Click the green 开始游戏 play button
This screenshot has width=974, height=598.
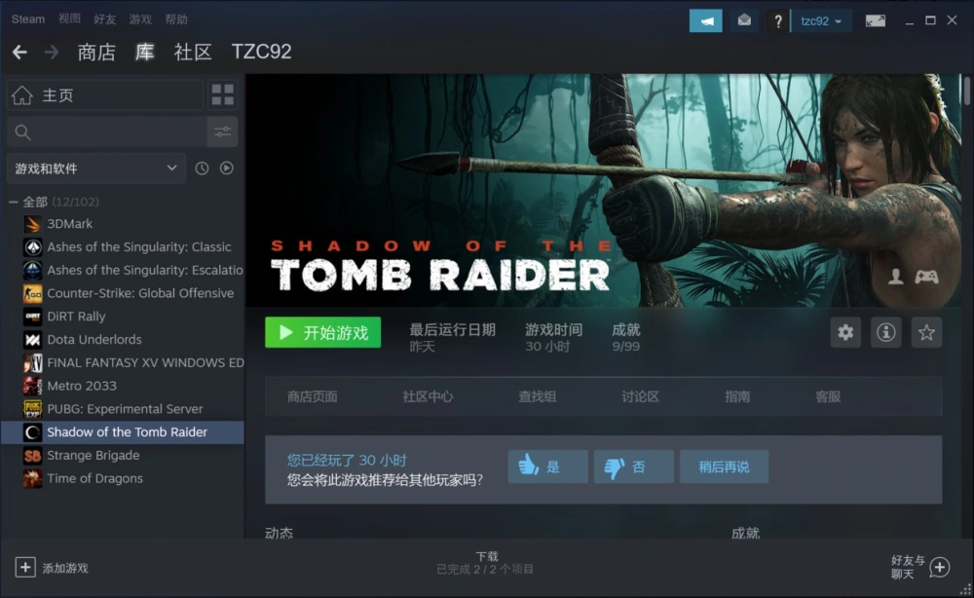pyautogui.click(x=323, y=332)
